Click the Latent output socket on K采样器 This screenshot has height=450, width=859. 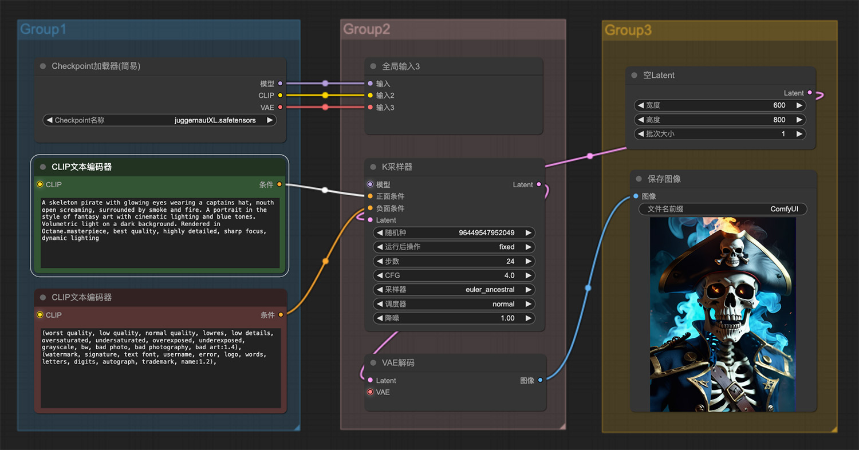click(539, 184)
